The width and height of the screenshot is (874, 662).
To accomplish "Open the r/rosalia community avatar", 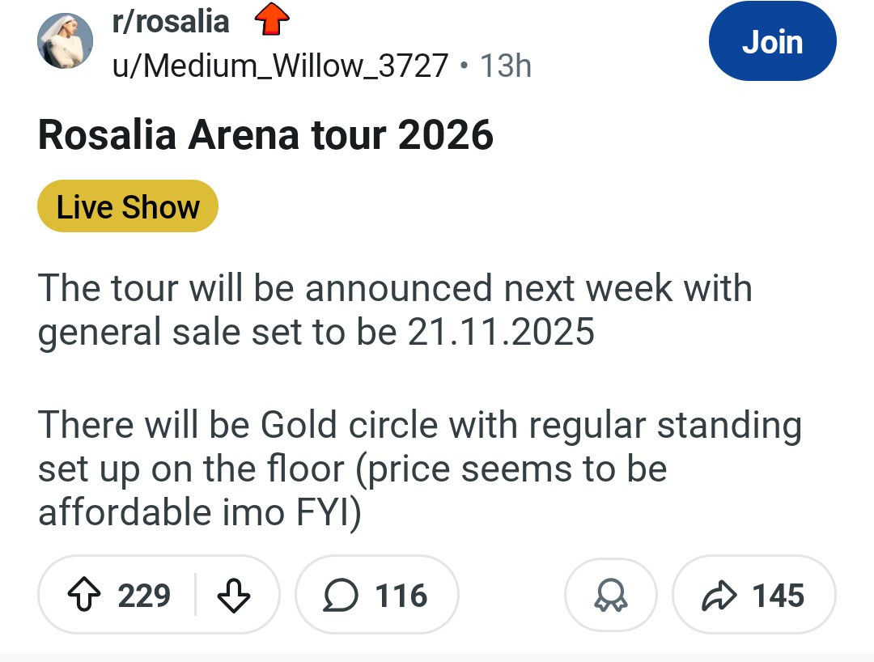I will click(66, 40).
